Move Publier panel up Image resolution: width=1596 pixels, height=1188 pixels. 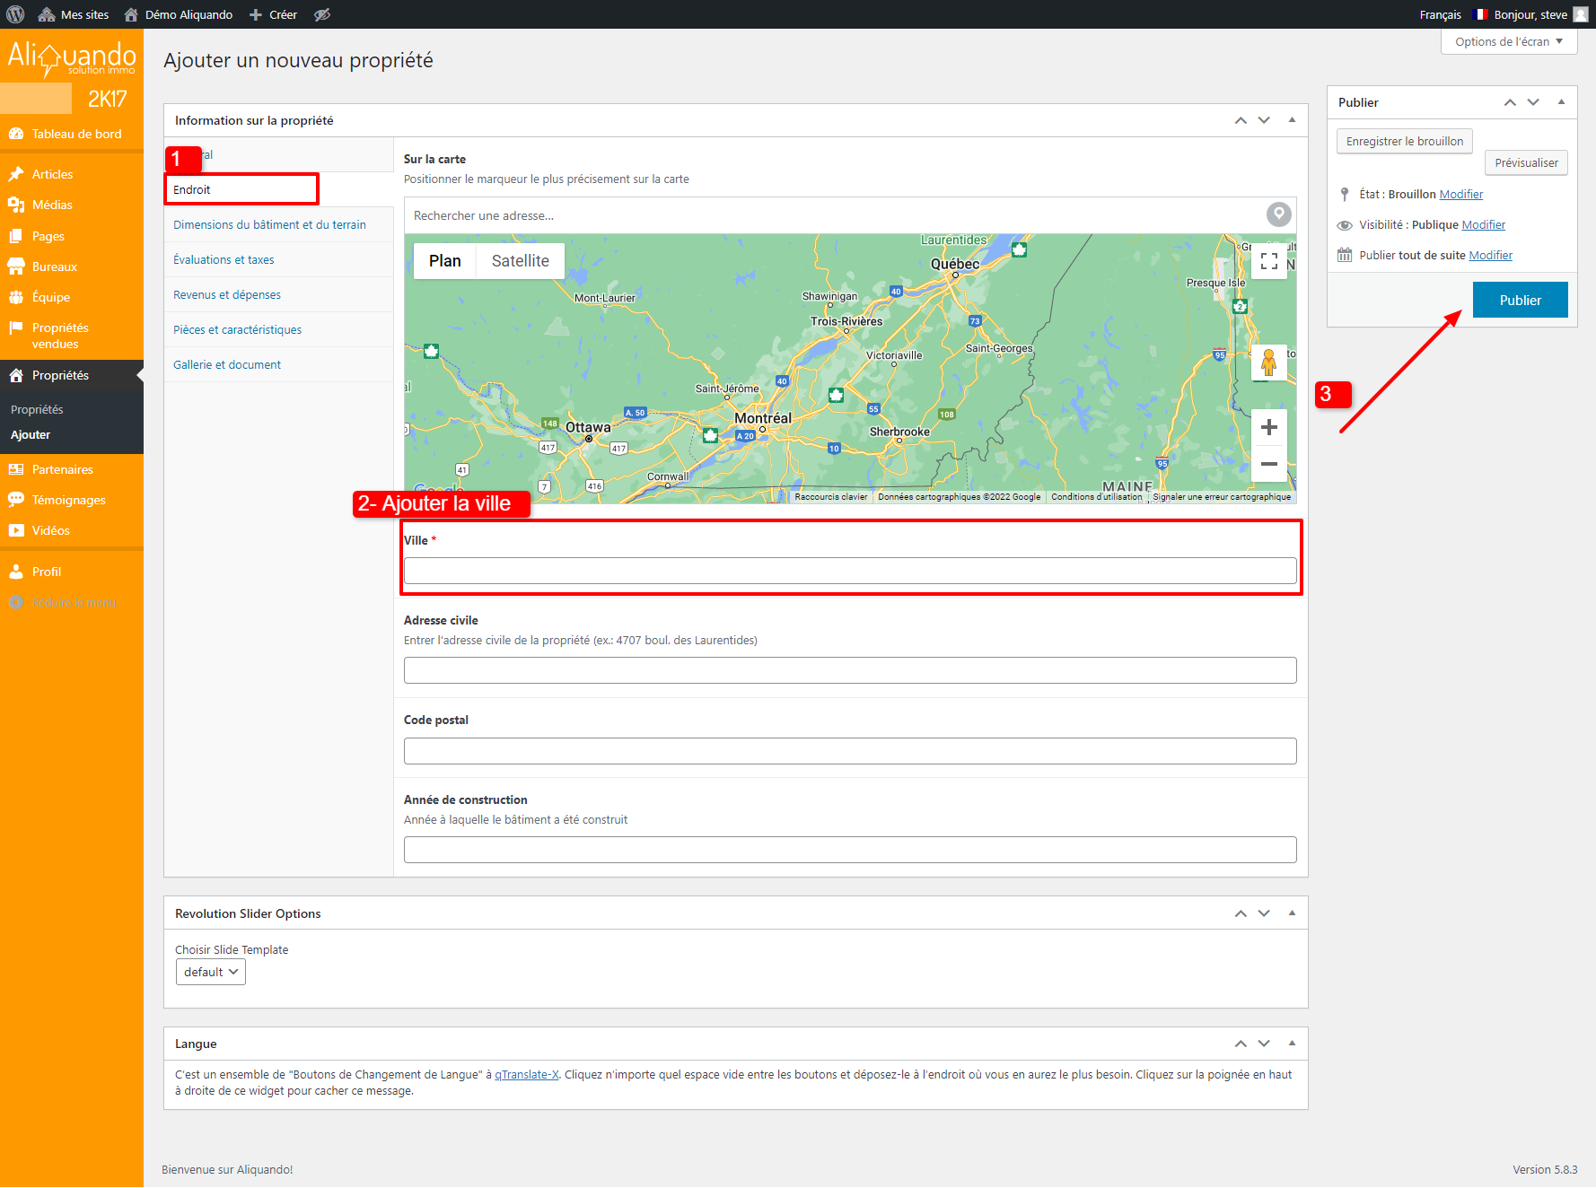coord(1510,102)
